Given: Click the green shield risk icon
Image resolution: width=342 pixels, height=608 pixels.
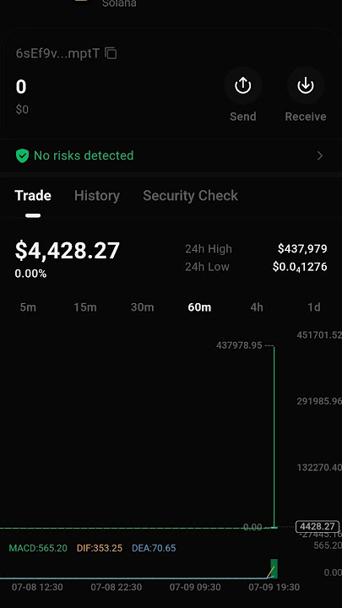Looking at the screenshot, I should (22, 156).
